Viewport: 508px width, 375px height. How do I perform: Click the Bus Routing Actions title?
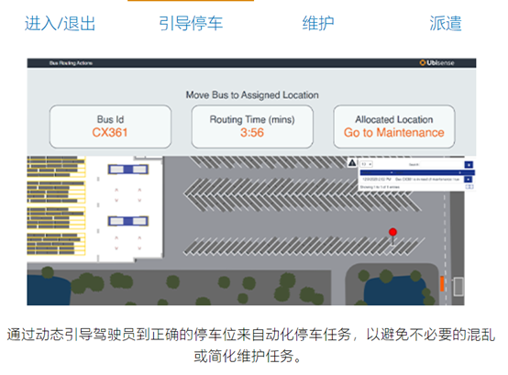pos(71,63)
